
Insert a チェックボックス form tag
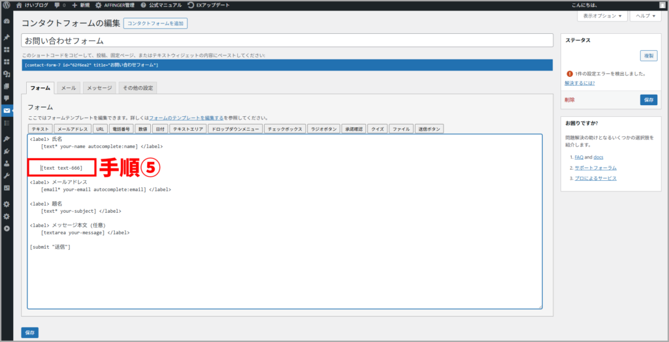pos(285,129)
